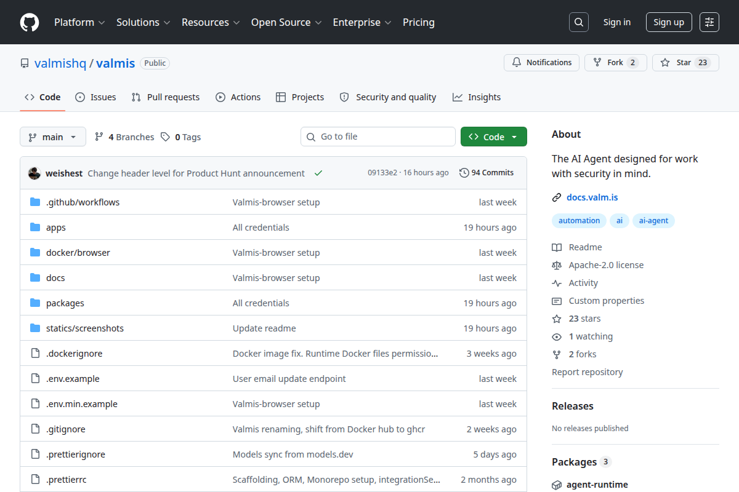
Task: Select the Code tab
Action: [x=42, y=97]
